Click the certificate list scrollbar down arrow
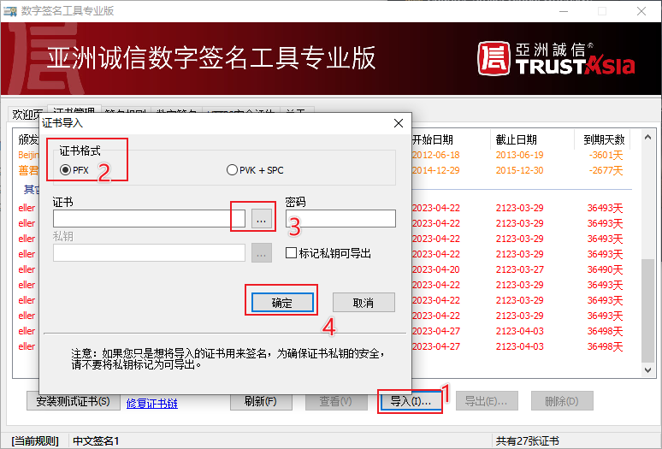Image resolution: width=662 pixels, height=449 pixels. (x=647, y=370)
